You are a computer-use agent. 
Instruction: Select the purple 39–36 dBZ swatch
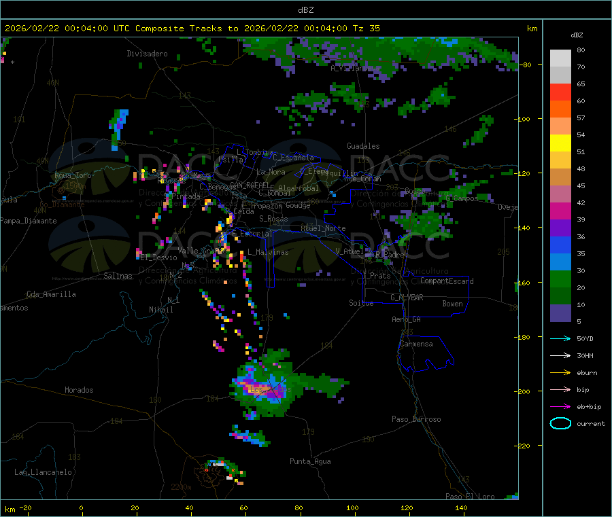coord(560,228)
